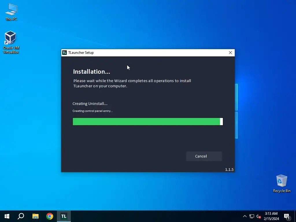This screenshot has height=222, width=296.
Task: Open the taskbar clock and date
Action: (271, 216)
